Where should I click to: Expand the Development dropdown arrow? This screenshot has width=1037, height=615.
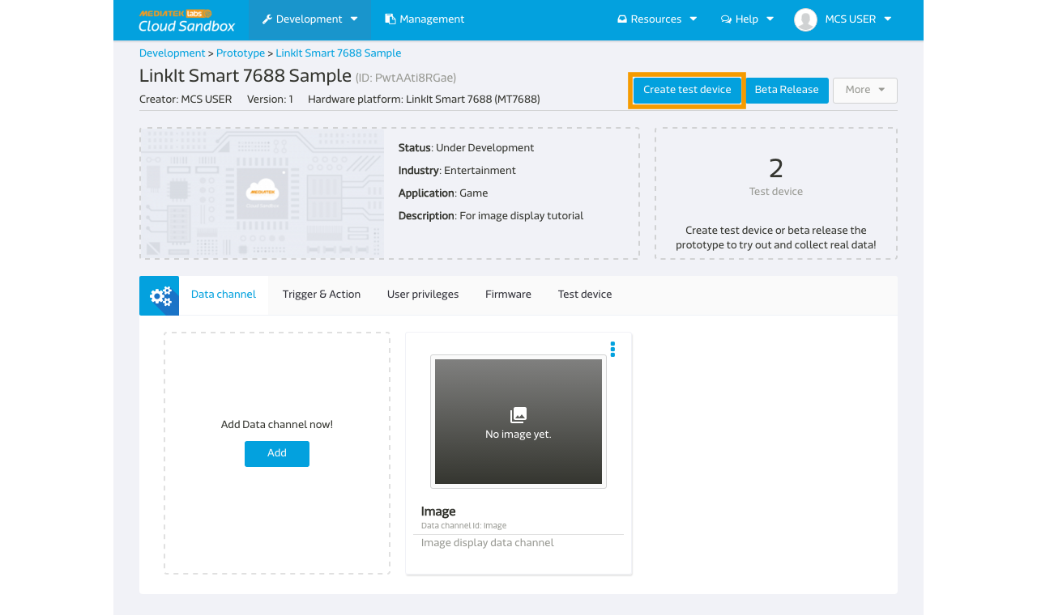point(354,19)
